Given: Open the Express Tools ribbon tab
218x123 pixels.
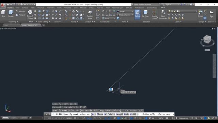Looking at the screenshot, I should [152, 8].
